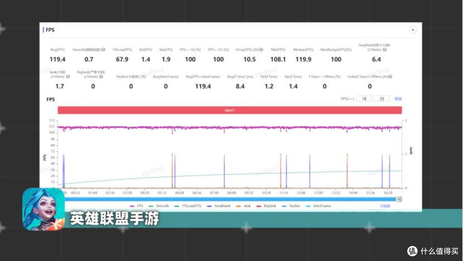The height and width of the screenshot is (261, 463).
Task: Toggle BigJank series in chart legend
Action: click(x=266, y=206)
